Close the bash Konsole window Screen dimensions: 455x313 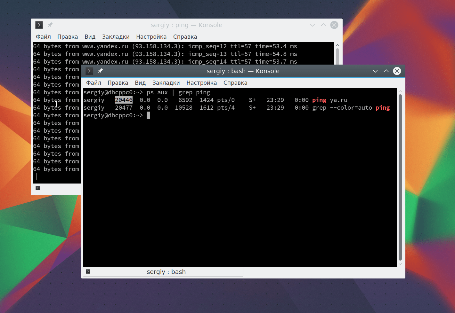click(x=397, y=71)
